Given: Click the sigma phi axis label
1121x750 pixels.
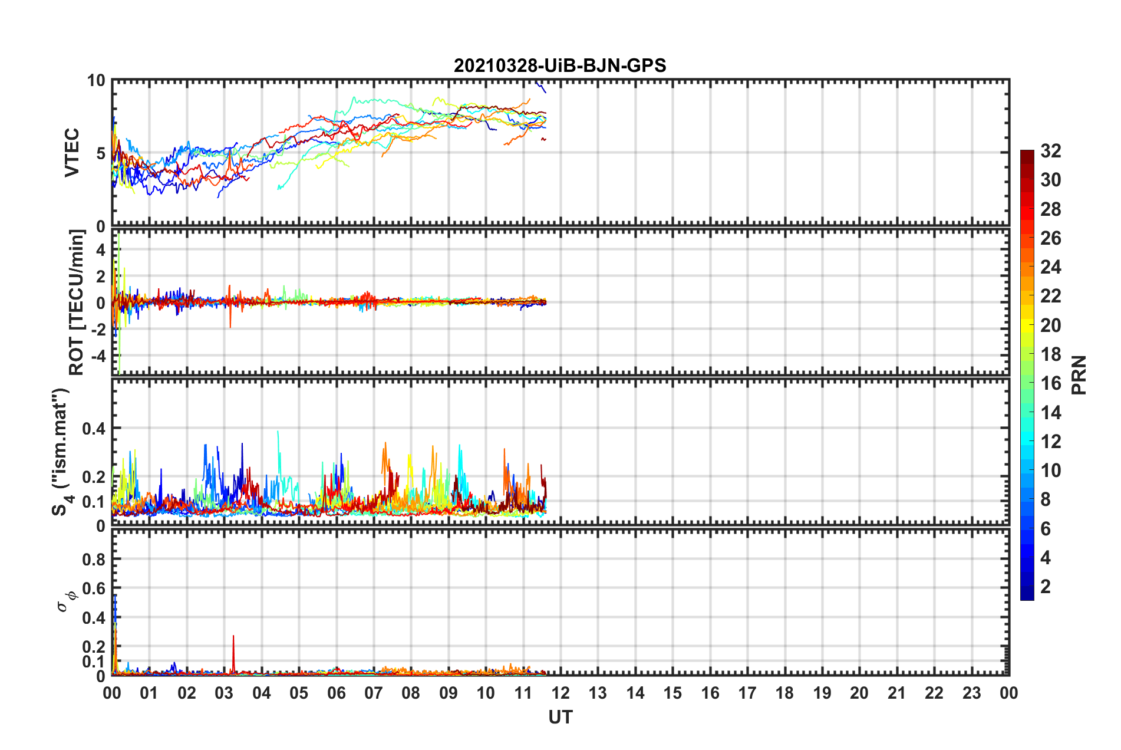Looking at the screenshot, I should point(67,602).
